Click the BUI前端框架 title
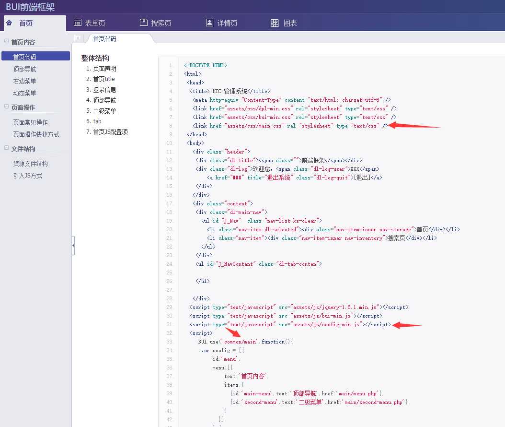This screenshot has height=427, width=505. pos(30,6)
